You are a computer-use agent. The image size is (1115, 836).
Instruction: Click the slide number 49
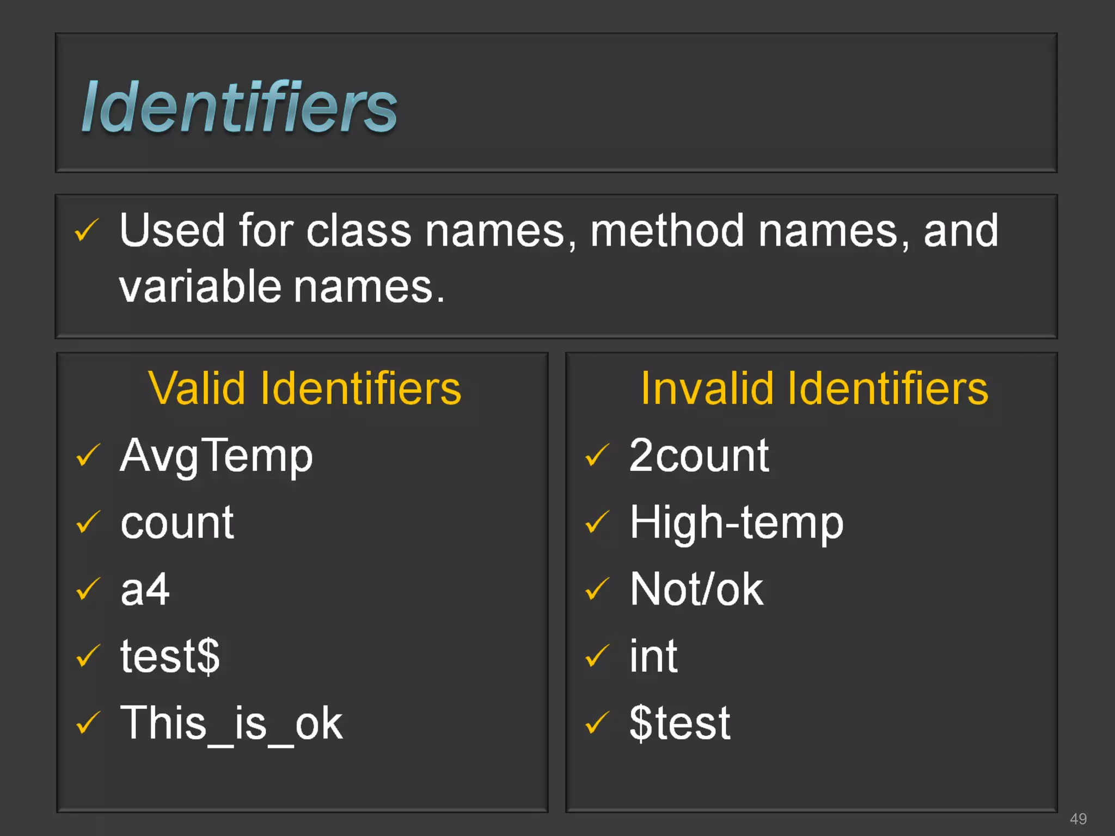[x=1078, y=819]
